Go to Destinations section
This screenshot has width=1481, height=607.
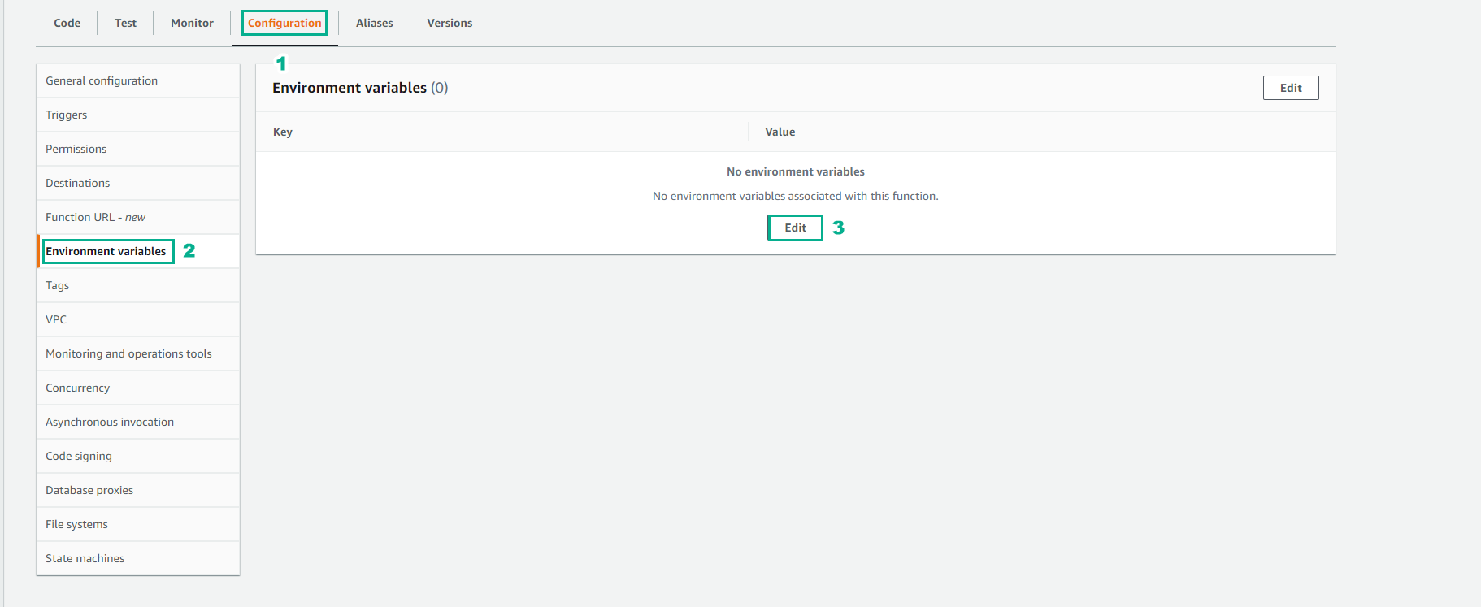coord(138,183)
